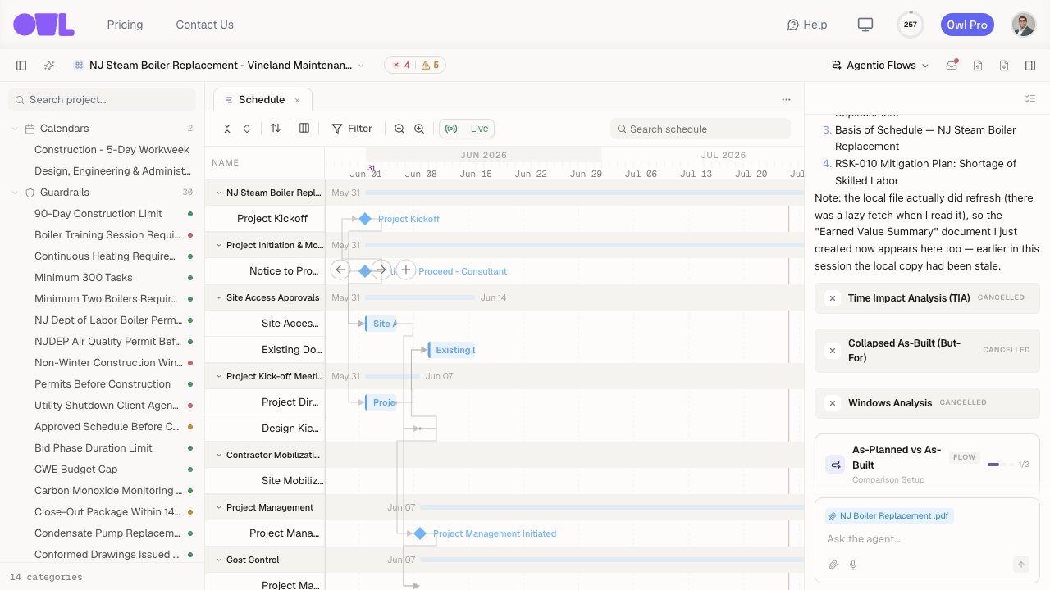Click the Owl logo

[43, 25]
